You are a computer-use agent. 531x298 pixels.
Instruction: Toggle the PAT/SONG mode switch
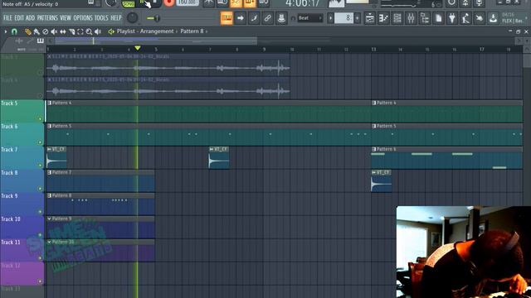coord(128,3)
